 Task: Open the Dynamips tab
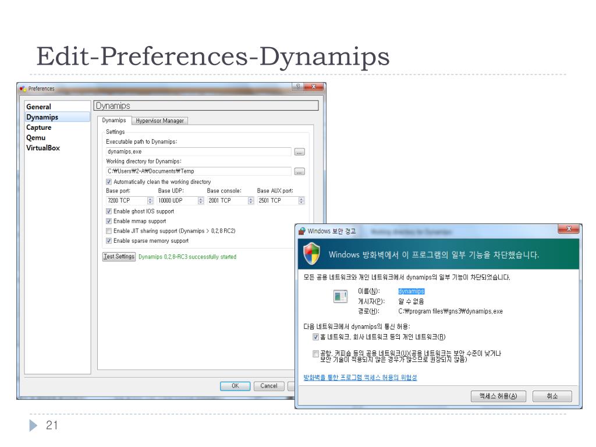[114, 120]
